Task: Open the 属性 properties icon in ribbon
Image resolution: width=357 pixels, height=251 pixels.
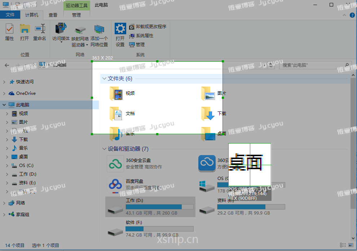Action: 10,29
